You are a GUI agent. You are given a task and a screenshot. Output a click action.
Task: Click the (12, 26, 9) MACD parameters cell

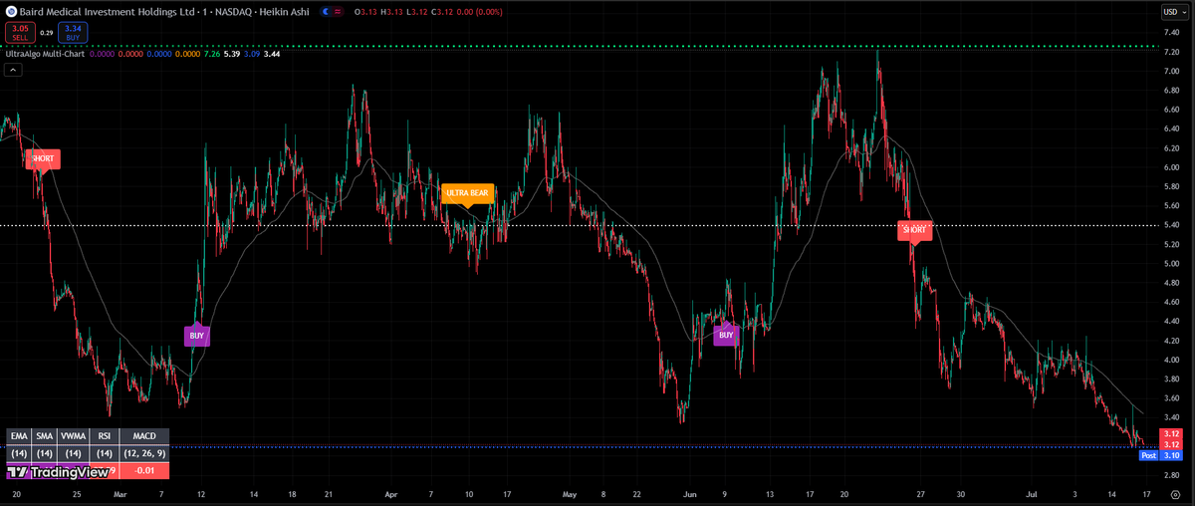[144, 453]
